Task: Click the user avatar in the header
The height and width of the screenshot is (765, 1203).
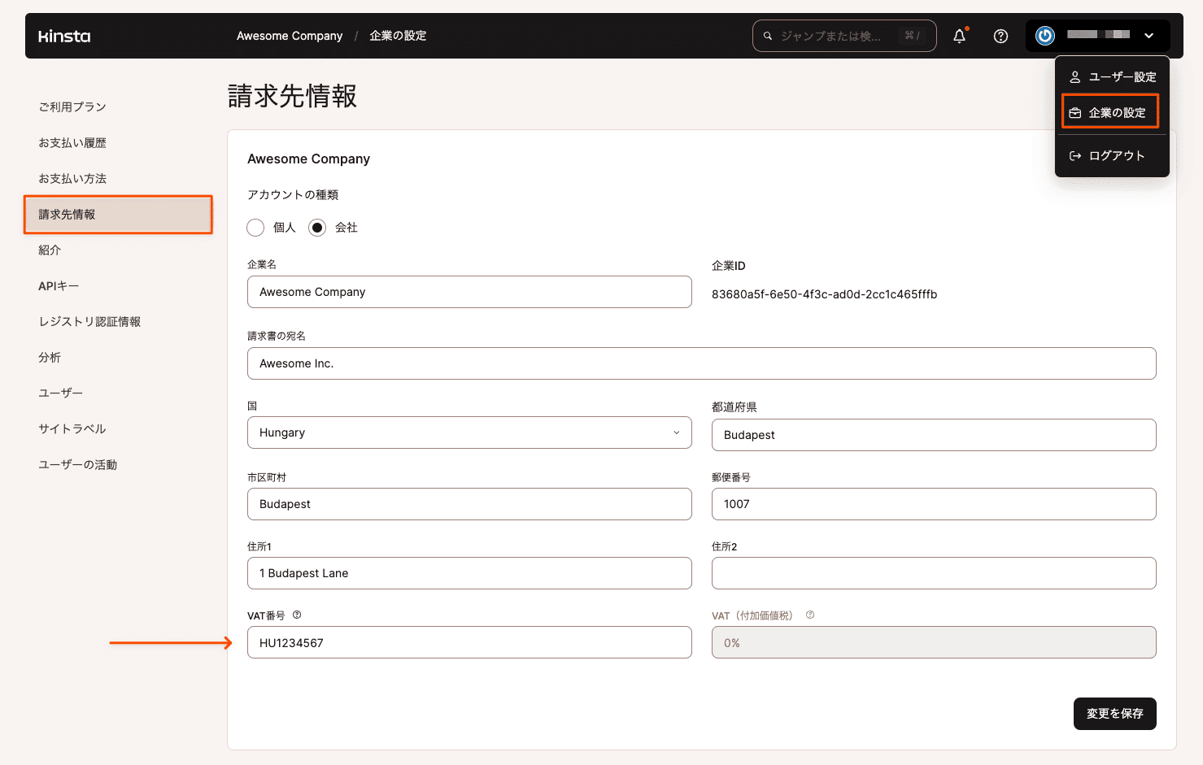Action: [1044, 35]
